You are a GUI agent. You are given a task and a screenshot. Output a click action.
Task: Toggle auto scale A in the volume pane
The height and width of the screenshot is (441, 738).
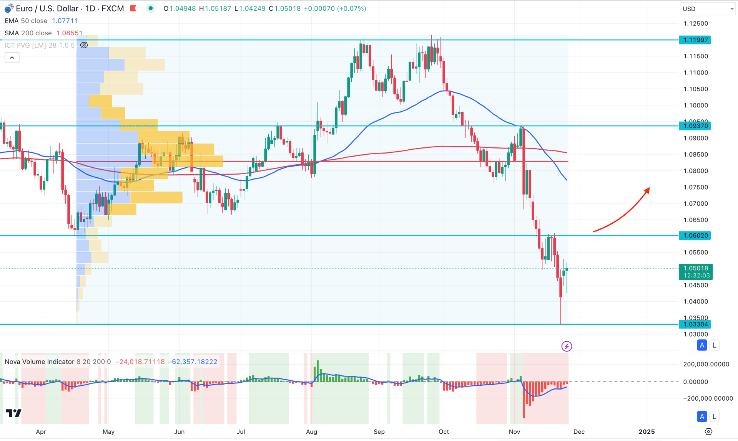[x=702, y=416]
